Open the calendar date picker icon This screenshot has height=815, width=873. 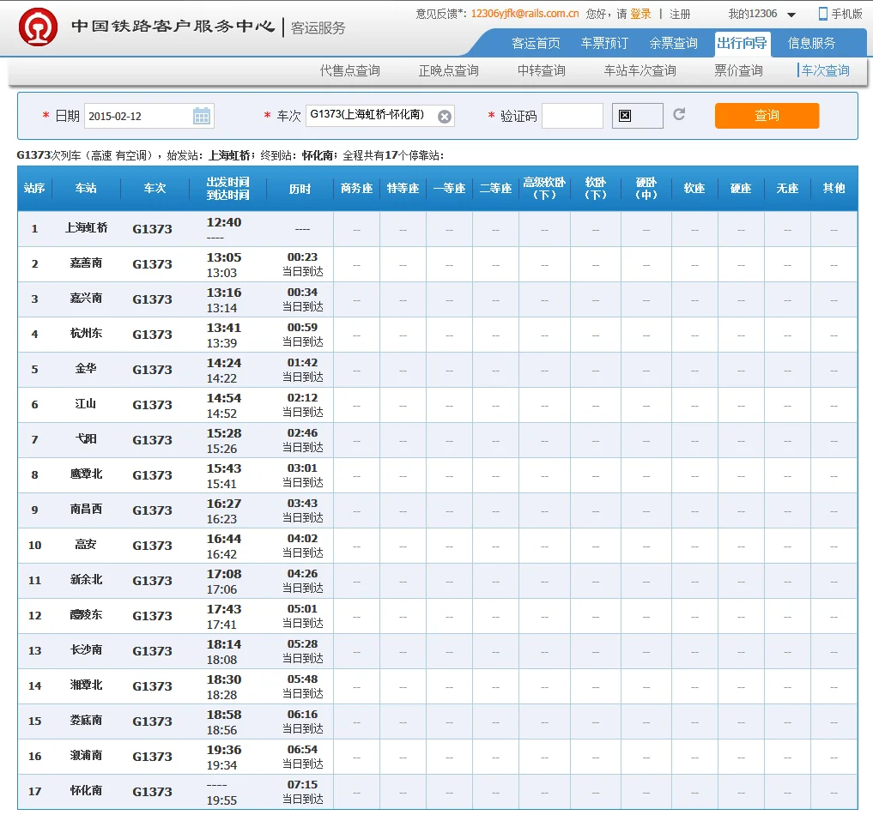(x=202, y=116)
